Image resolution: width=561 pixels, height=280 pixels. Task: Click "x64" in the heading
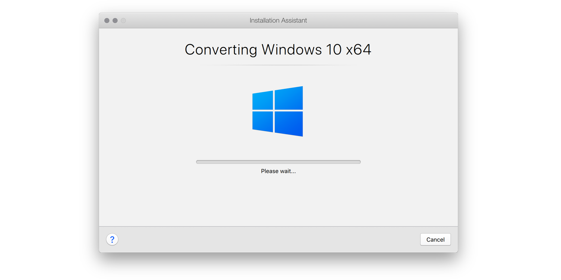(358, 50)
